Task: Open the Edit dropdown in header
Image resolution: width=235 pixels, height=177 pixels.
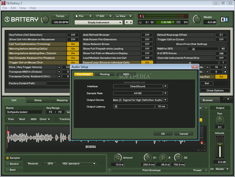Action: (x=104, y=16)
